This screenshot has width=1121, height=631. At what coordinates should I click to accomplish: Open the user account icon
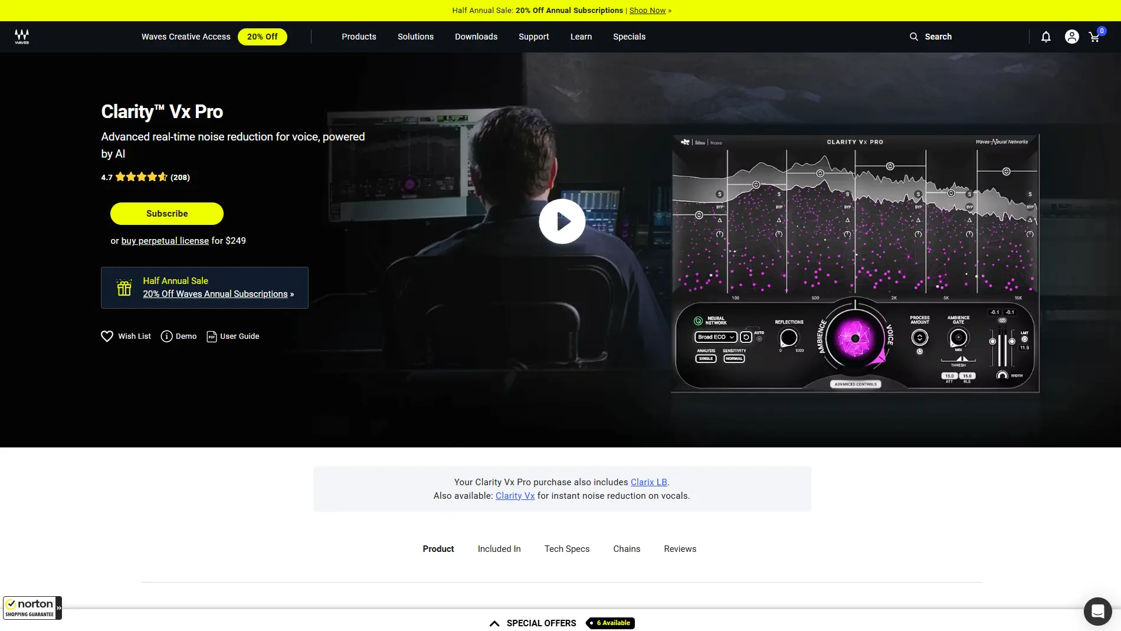point(1072,37)
